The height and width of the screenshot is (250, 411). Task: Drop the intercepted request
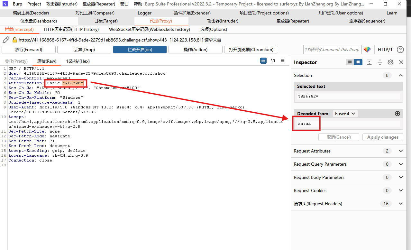click(x=84, y=50)
